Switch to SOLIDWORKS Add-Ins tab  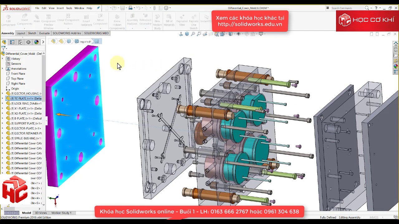[67, 33]
